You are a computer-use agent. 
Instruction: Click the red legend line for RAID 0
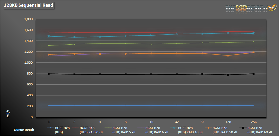coord(75,128)
